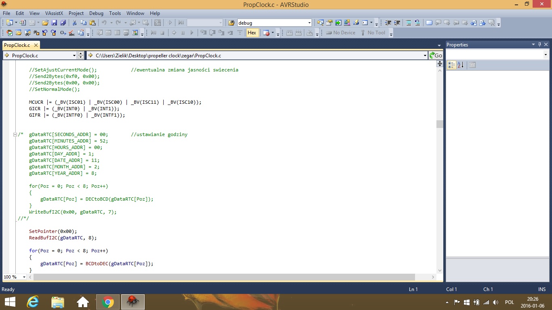552x310 pixels.
Task: Toggle the Hex display button
Action: point(252,33)
